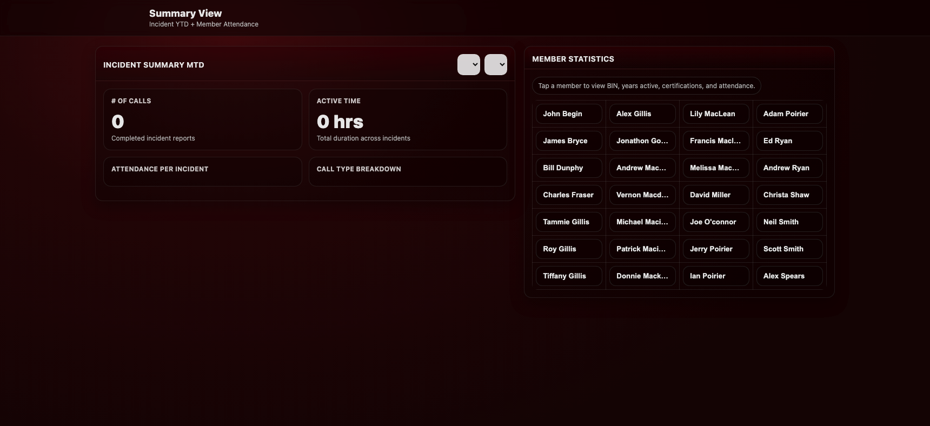Click the Alex Spears member button
Screen dimensions: 930x426
tap(789, 276)
